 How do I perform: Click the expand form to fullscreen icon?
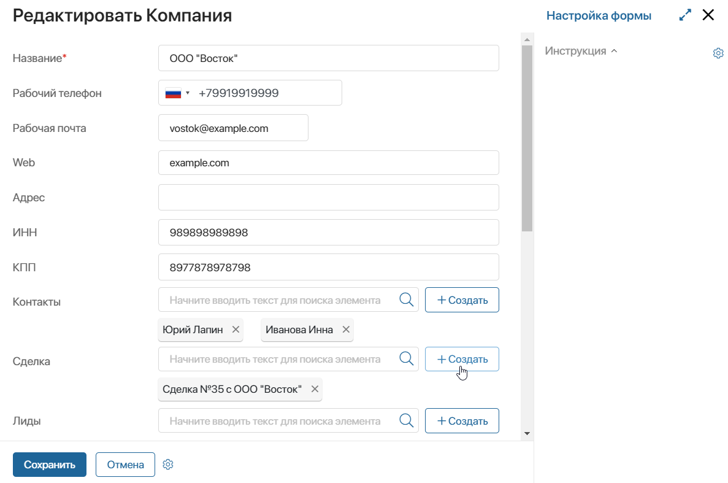(685, 15)
